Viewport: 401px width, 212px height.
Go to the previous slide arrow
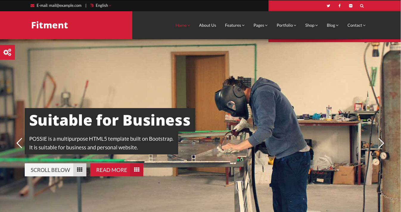pos(19,143)
